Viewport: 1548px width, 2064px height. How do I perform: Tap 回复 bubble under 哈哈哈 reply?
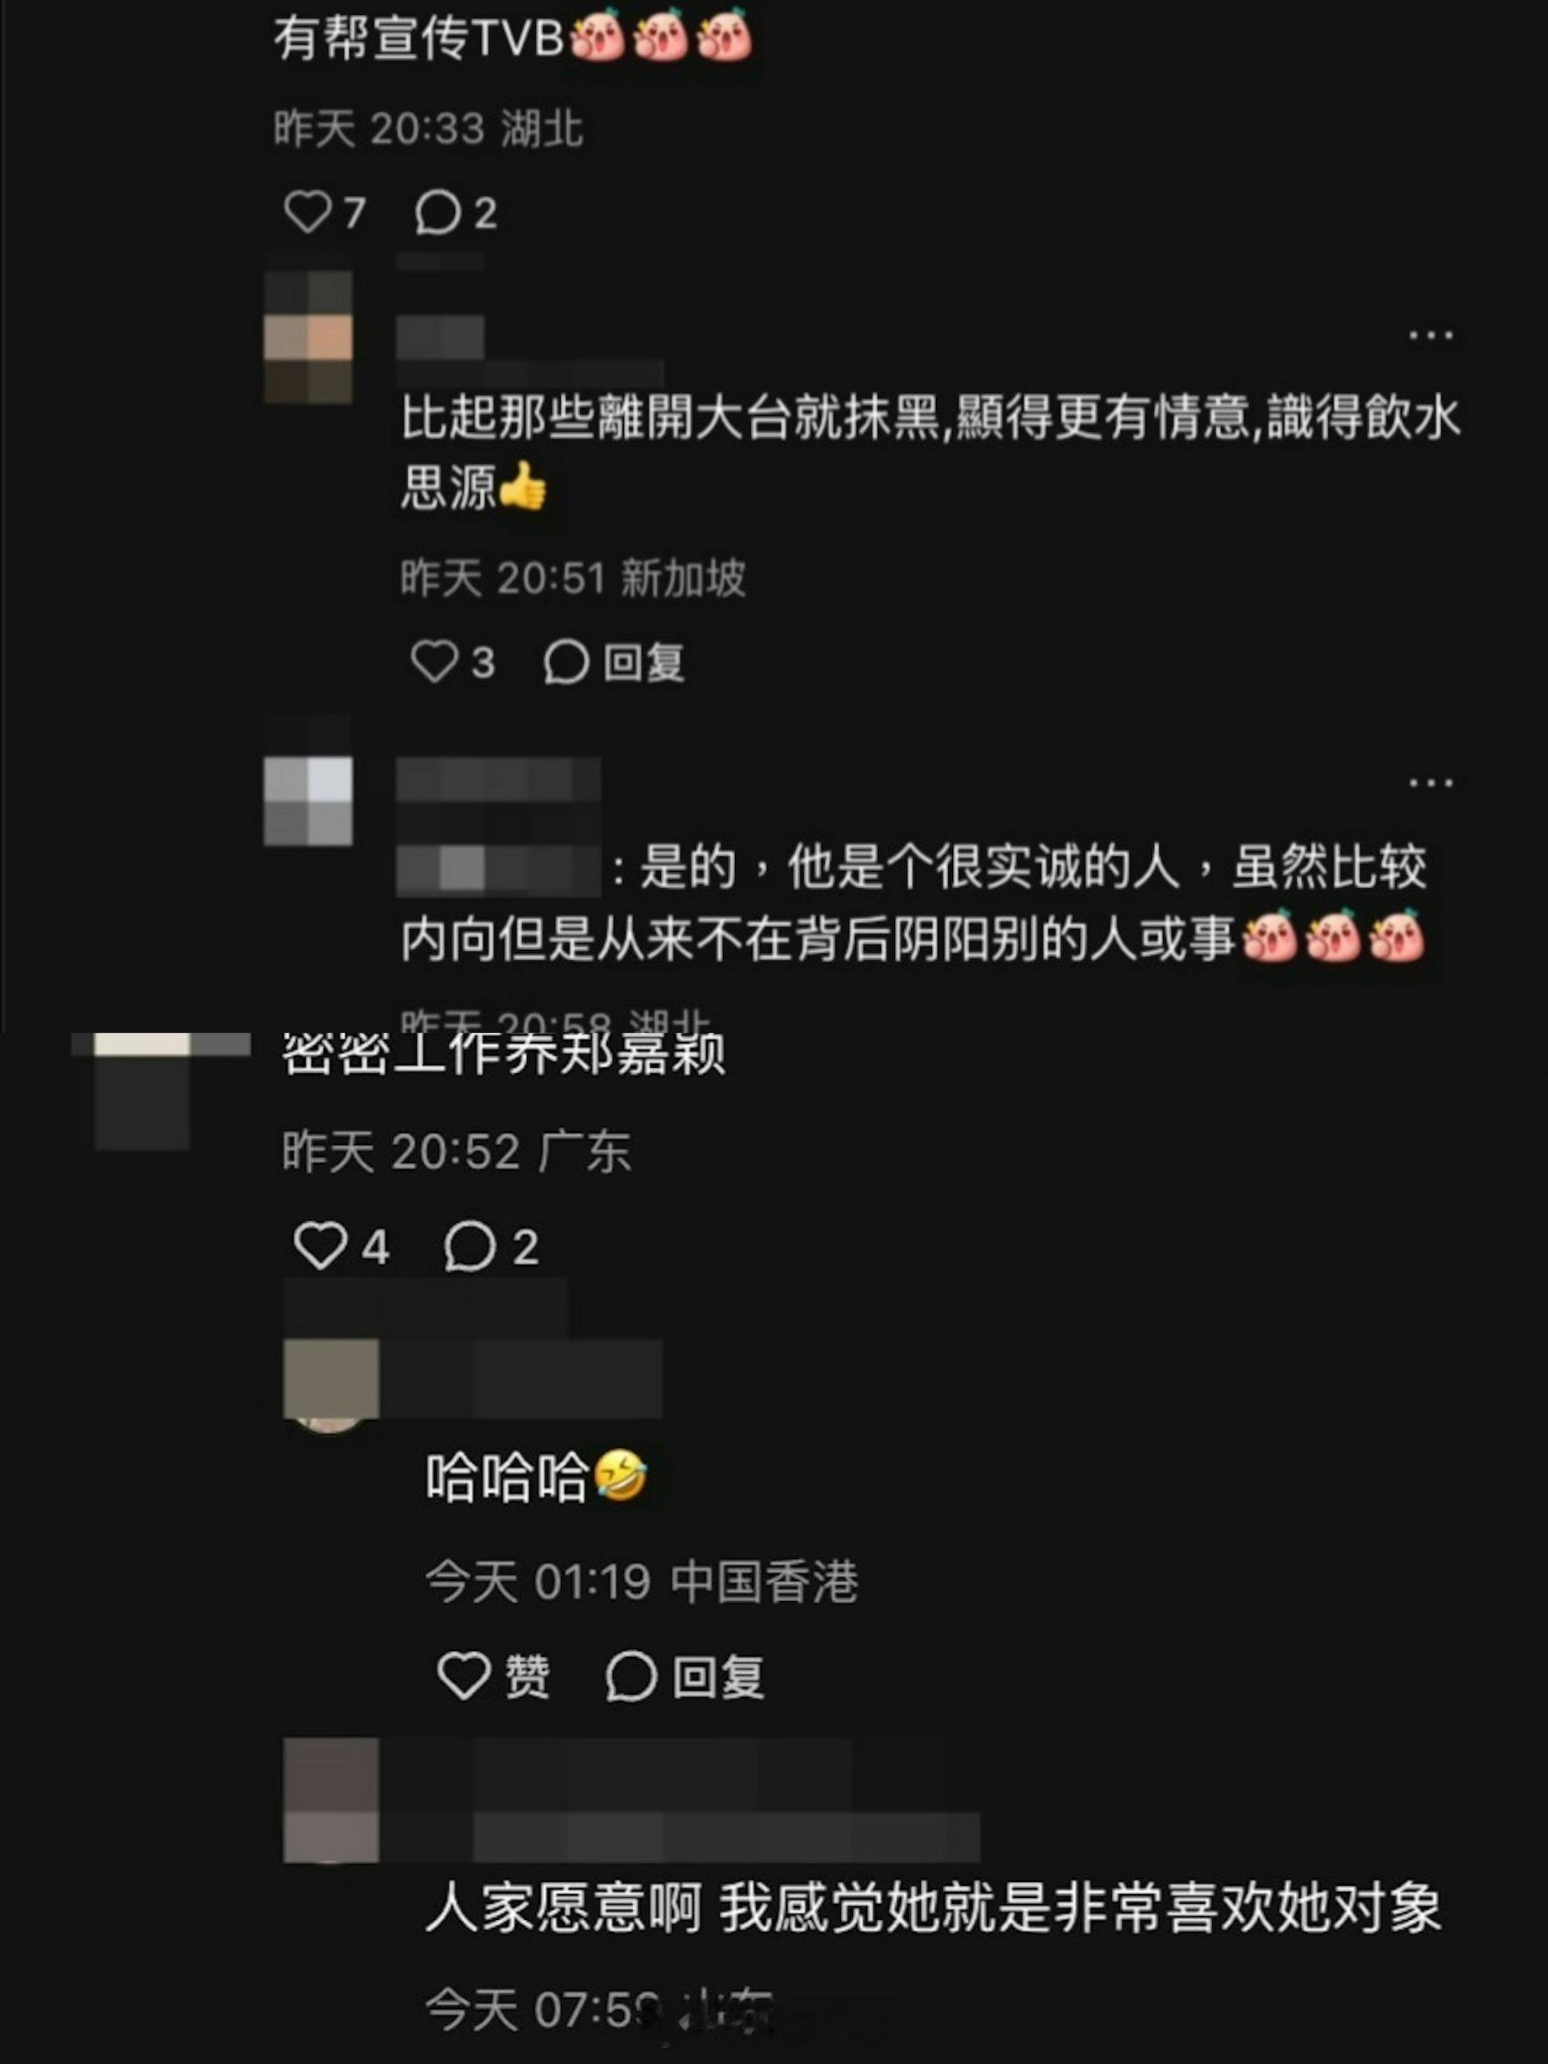[632, 1677]
